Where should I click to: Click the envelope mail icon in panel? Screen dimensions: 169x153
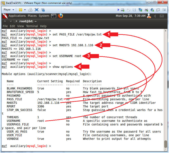tap(162, 16)
